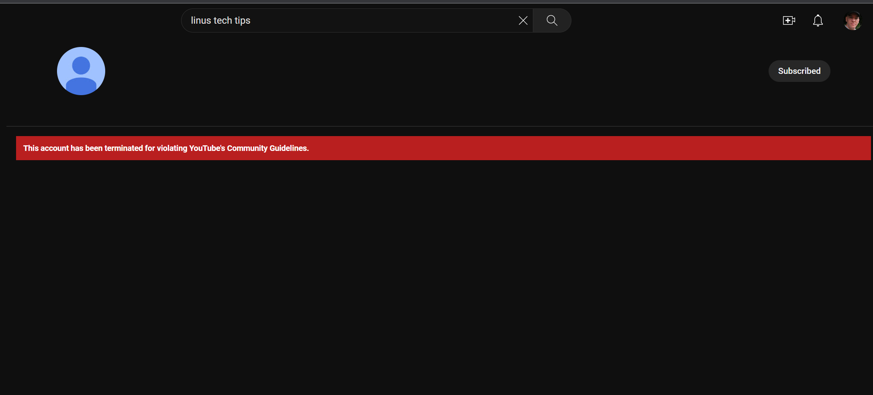This screenshot has height=395, width=873.
Task: Open the Create video camera icon
Action: pos(789,20)
